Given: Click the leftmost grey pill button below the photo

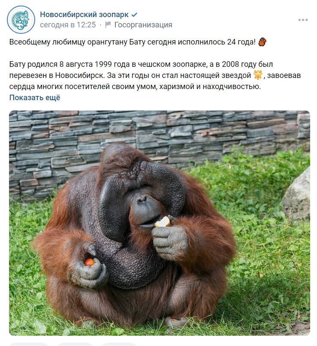Looking at the screenshot, I should (29, 344).
